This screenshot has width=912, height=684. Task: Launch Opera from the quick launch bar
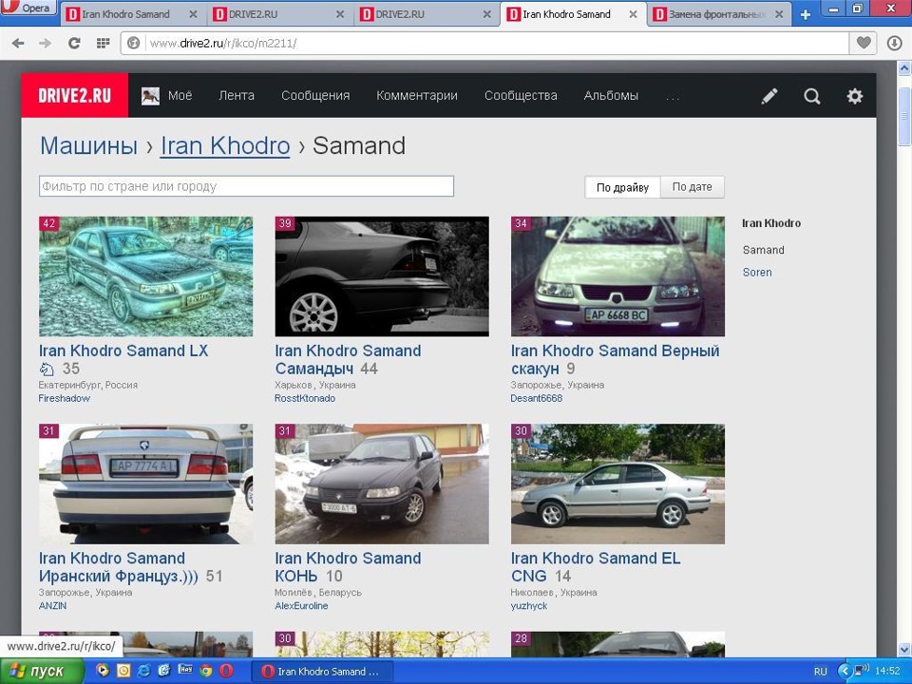point(226,671)
